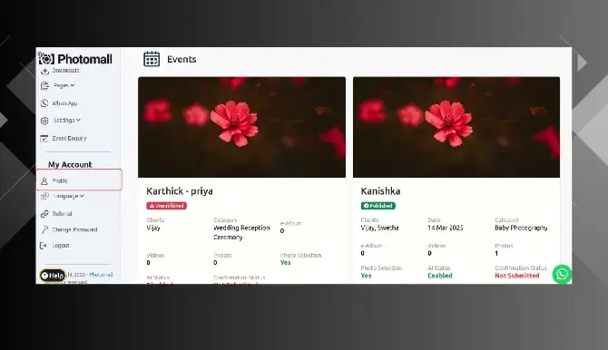Open the Profile page
This screenshot has height=350, width=608.
click(79, 180)
